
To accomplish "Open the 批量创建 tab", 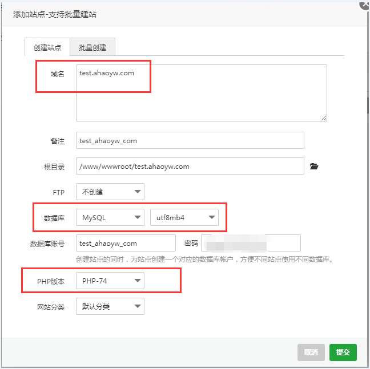I will 92,47.
